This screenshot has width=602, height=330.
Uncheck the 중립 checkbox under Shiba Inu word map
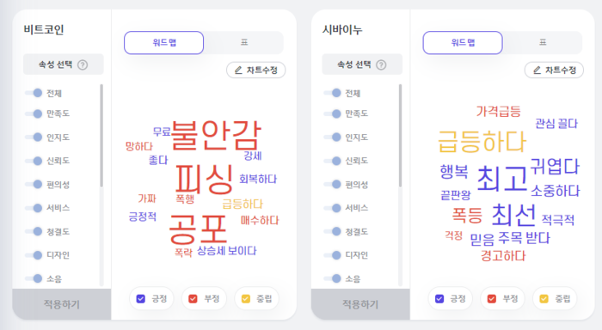(x=544, y=298)
